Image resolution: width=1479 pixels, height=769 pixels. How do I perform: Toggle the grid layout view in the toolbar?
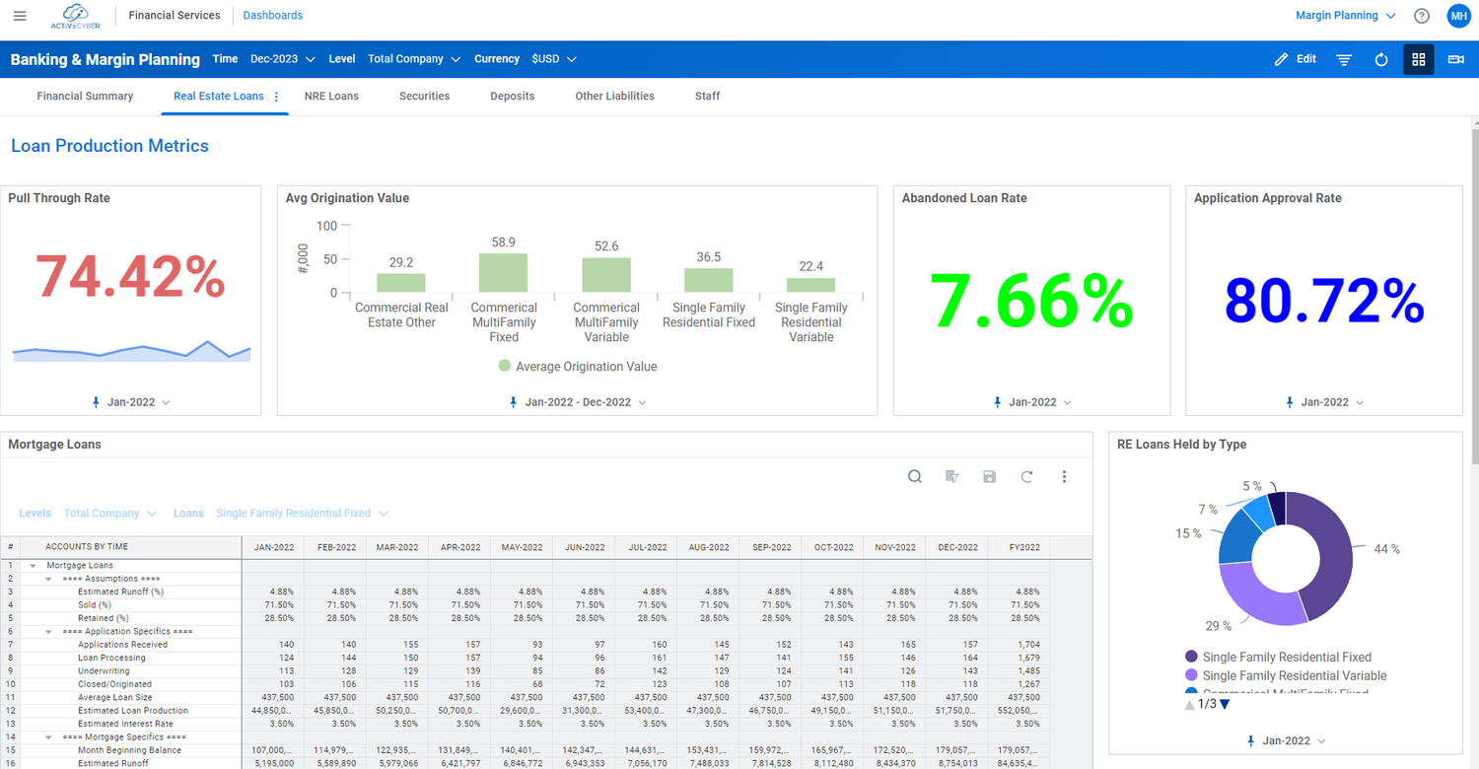tap(1418, 59)
